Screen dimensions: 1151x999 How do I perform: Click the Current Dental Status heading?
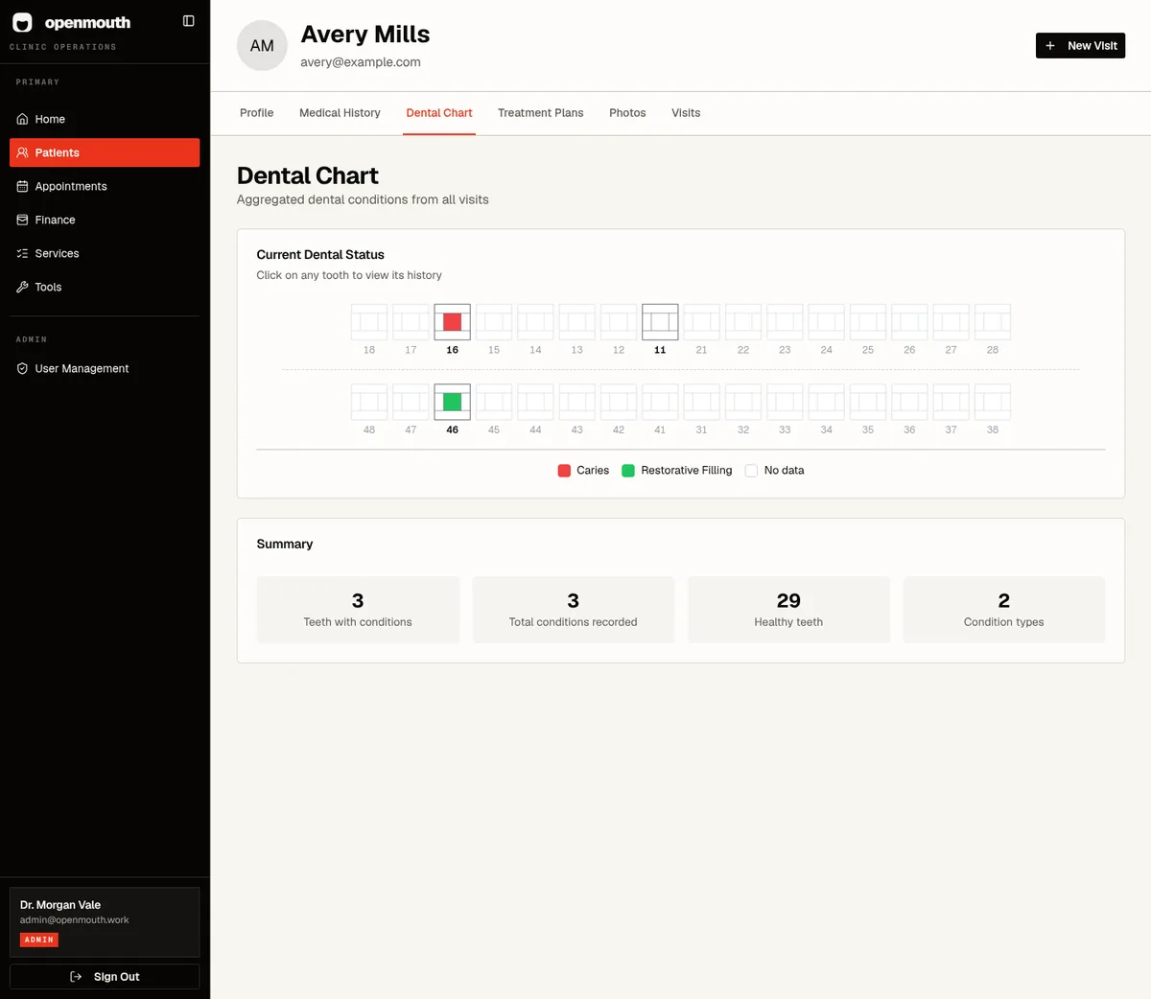[x=320, y=255]
